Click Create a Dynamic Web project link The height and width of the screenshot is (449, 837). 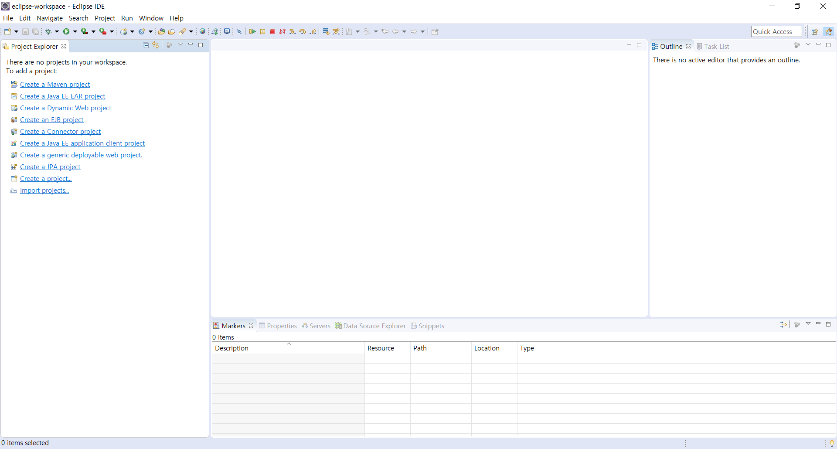(x=66, y=108)
